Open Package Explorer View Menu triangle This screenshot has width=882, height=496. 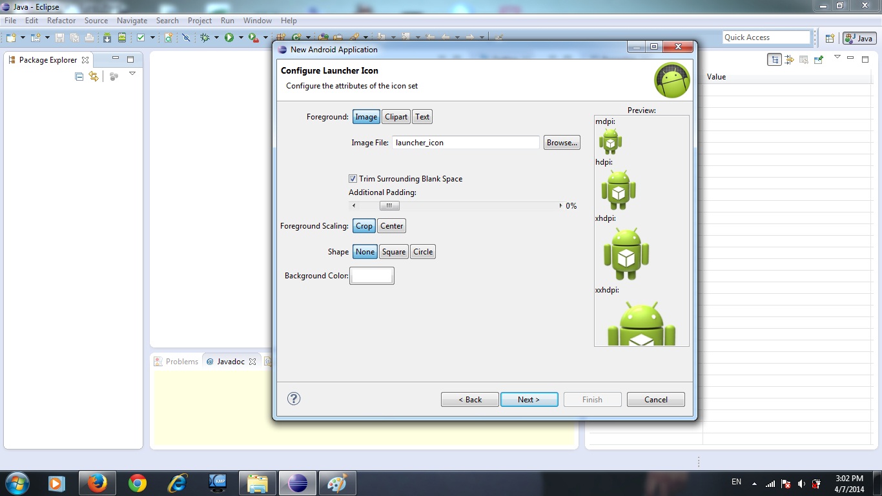pyautogui.click(x=132, y=74)
